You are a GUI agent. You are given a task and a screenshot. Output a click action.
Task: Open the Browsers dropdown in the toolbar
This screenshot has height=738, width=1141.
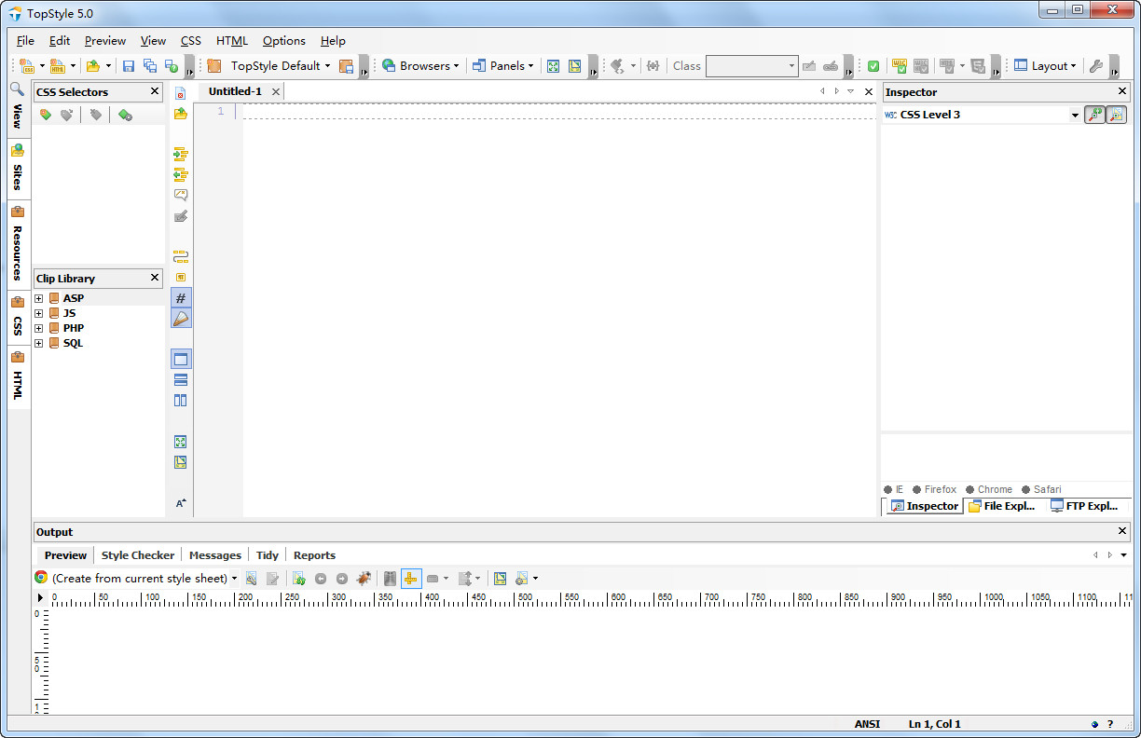[x=420, y=66]
